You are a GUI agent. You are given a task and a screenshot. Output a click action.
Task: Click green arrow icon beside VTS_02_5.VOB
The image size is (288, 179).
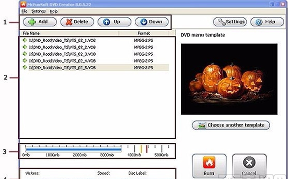24,67
